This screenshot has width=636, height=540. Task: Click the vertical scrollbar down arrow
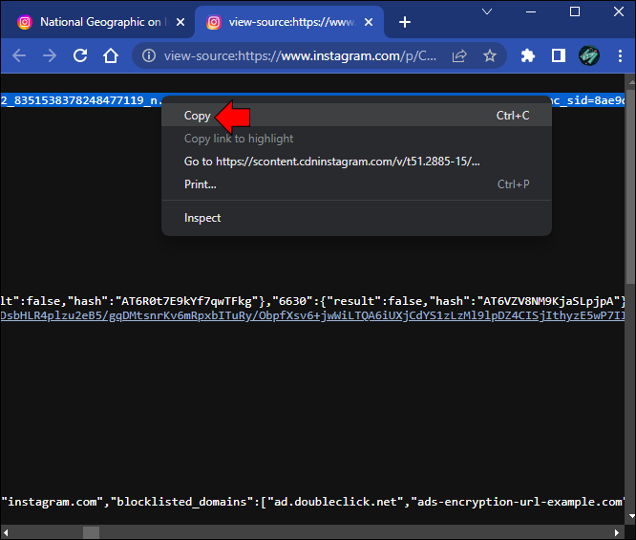(x=630, y=516)
